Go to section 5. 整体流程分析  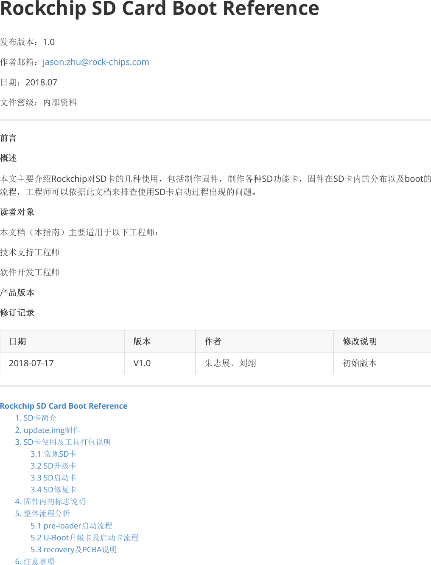coord(42,513)
